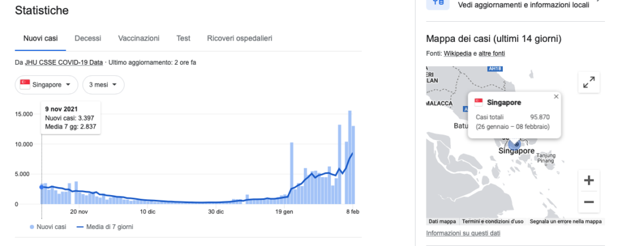The height and width of the screenshot is (246, 622).
Task: Select the Ricoveri ospedalieri tab
Action: [239, 38]
